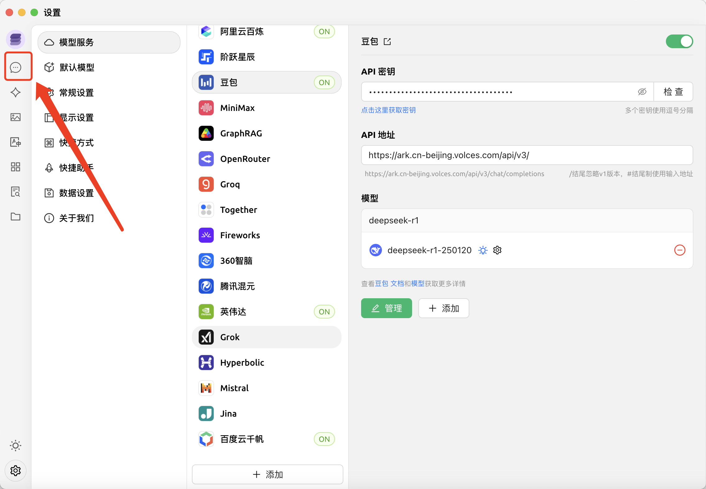This screenshot has height=489, width=706.
Task: Click 添加 button below provider list
Action: (x=267, y=474)
